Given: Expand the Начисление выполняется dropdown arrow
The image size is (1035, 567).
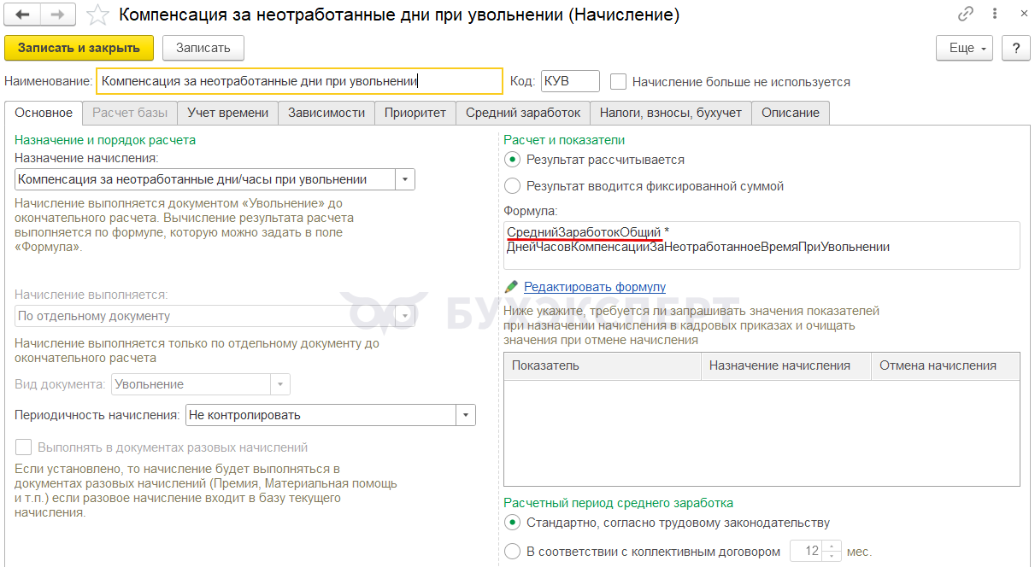Looking at the screenshot, I should pyautogui.click(x=405, y=316).
